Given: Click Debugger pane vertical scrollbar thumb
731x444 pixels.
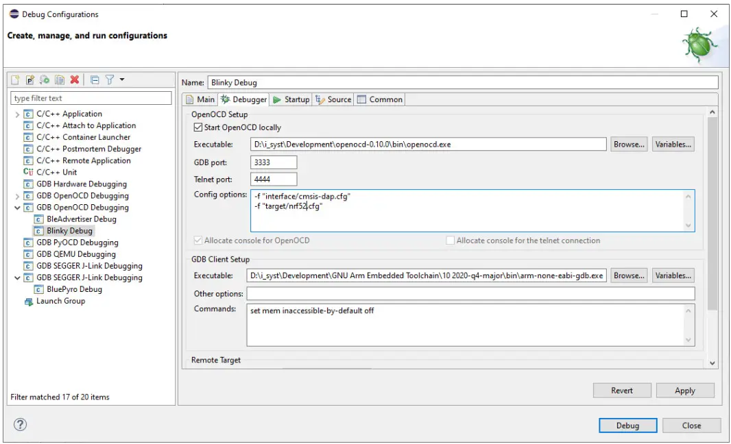Looking at the screenshot, I should pos(712,213).
